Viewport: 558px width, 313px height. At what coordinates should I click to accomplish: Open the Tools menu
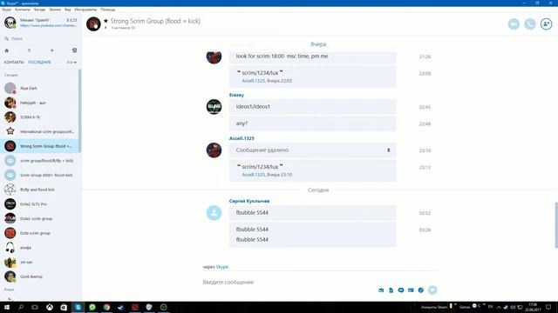[85, 10]
